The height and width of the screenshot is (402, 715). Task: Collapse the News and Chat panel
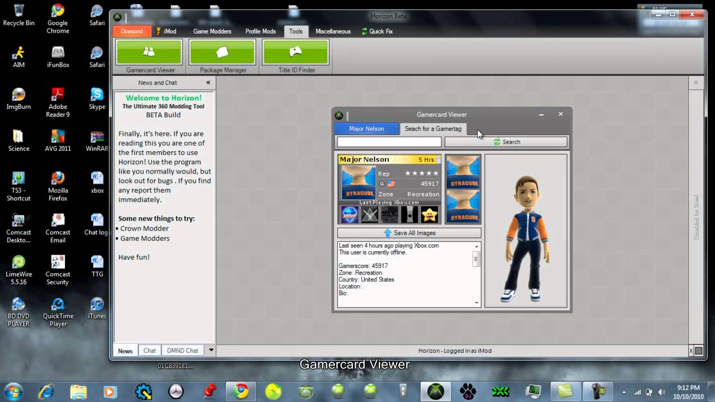point(208,83)
